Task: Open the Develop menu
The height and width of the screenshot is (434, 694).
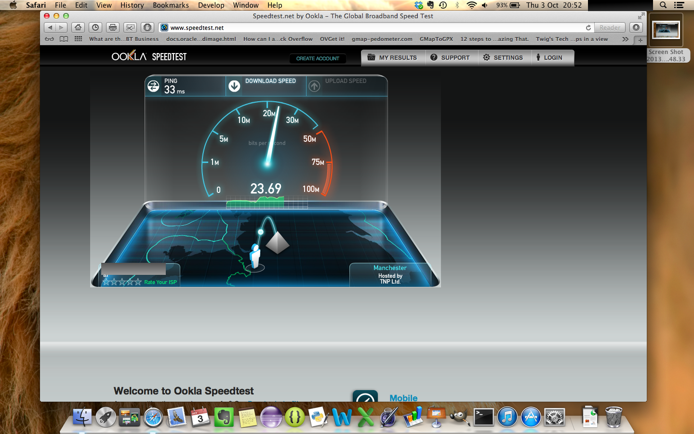Action: (211, 5)
